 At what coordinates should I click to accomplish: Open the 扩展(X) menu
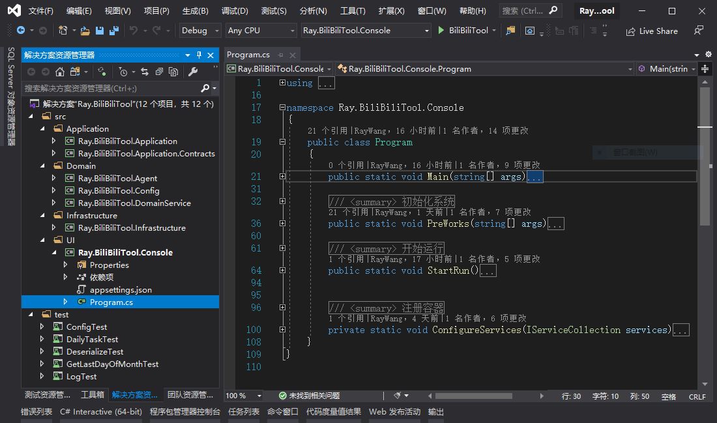coord(392,10)
